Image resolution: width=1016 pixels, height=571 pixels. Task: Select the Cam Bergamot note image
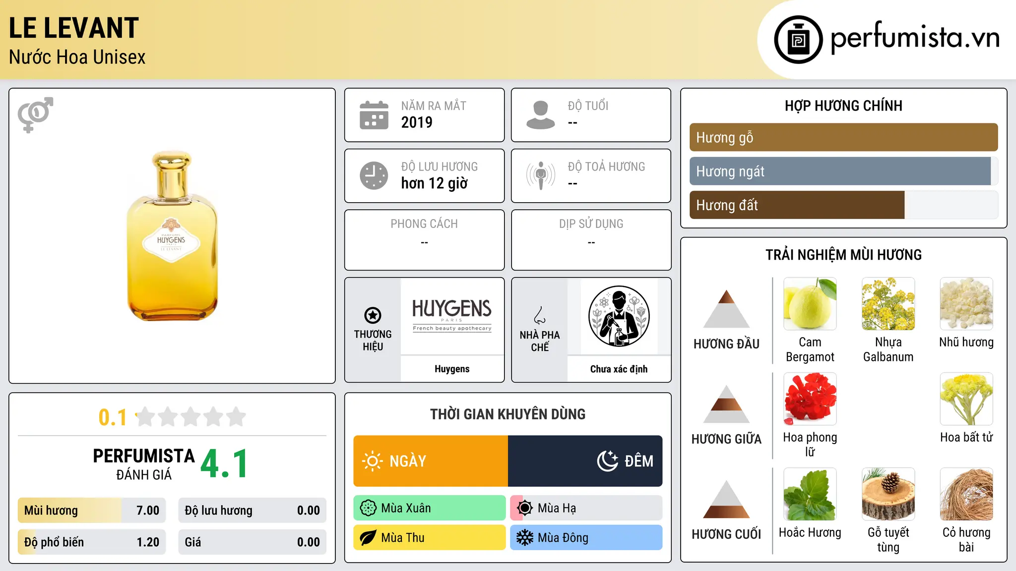pyautogui.click(x=810, y=304)
